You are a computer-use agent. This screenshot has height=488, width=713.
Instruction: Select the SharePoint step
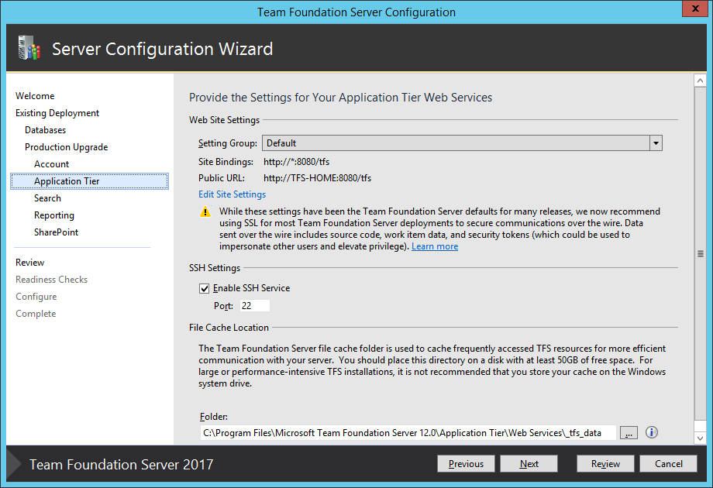point(56,232)
